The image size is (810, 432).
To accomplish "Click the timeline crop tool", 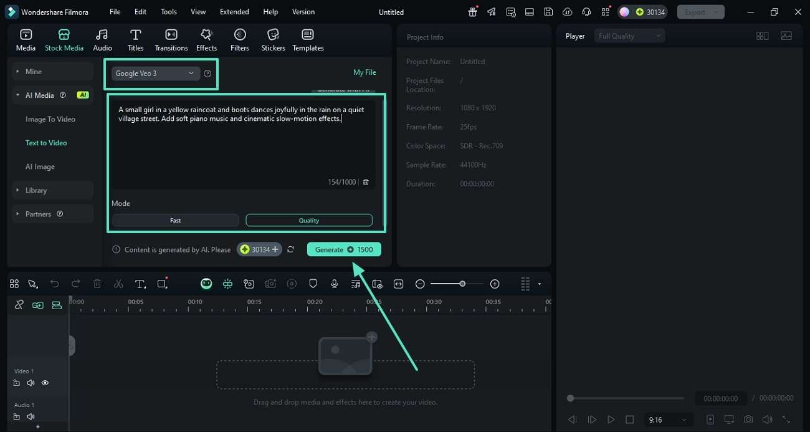I will point(163,284).
